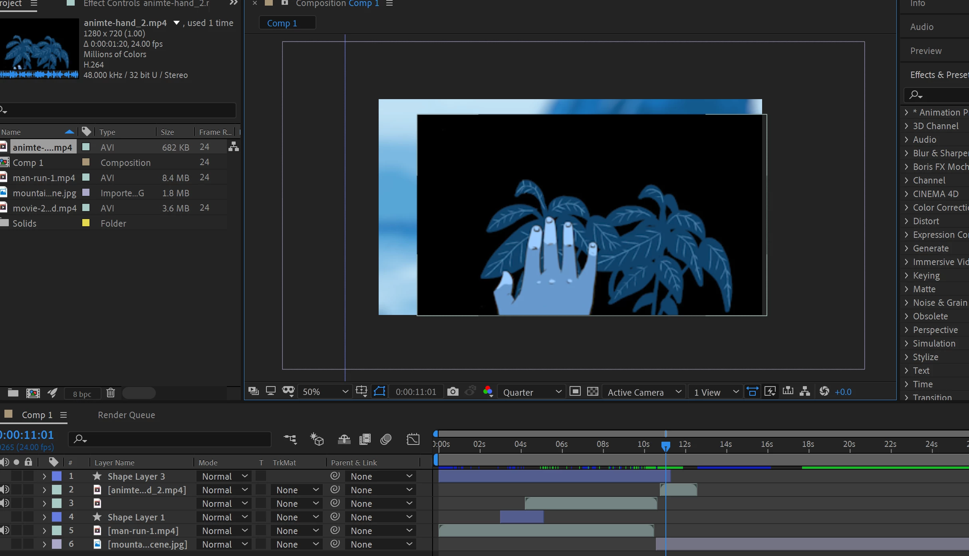Viewport: 969px width, 556px height.
Task: Toggle the transparency grid button
Action: 592,391
